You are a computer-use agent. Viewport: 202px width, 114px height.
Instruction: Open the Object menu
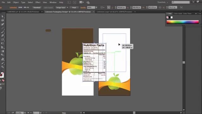click(x=16, y=2)
